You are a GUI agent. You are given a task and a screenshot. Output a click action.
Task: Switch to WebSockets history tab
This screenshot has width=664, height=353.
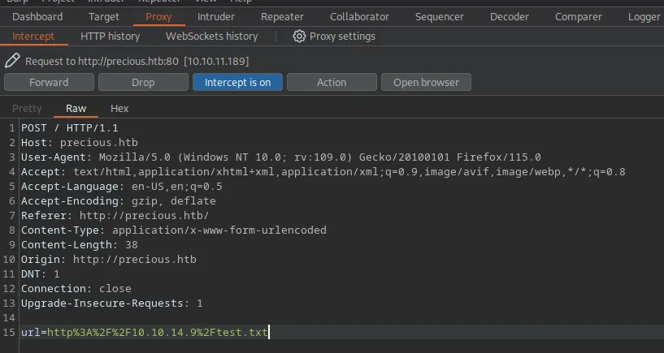211,36
